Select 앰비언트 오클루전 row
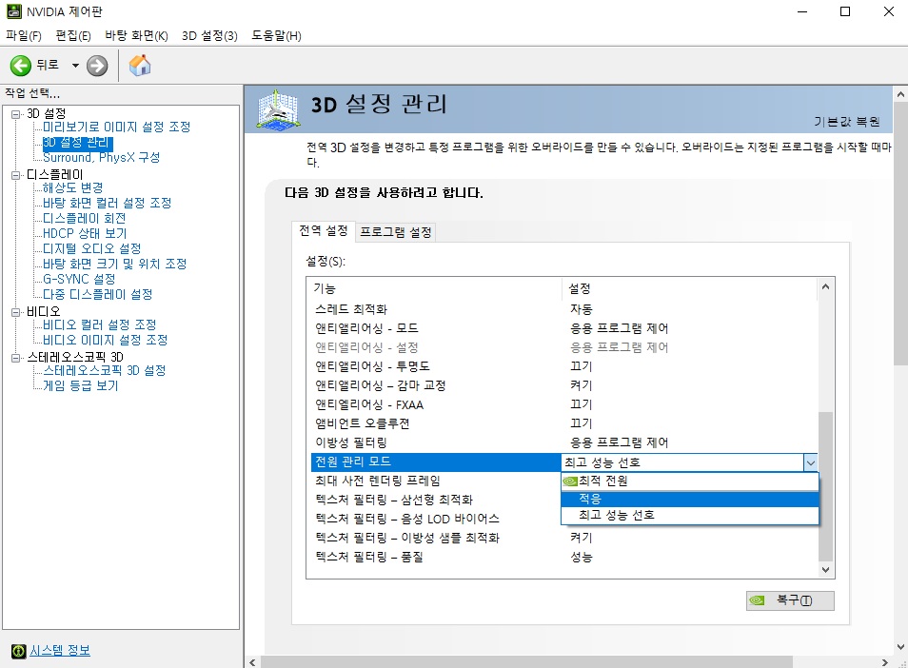Screen dimensions: 908x668 pos(564,423)
